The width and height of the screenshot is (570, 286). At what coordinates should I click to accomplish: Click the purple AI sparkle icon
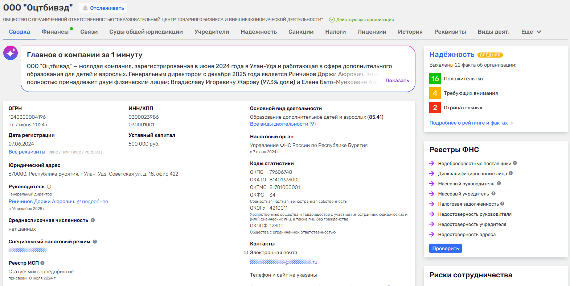11,53
